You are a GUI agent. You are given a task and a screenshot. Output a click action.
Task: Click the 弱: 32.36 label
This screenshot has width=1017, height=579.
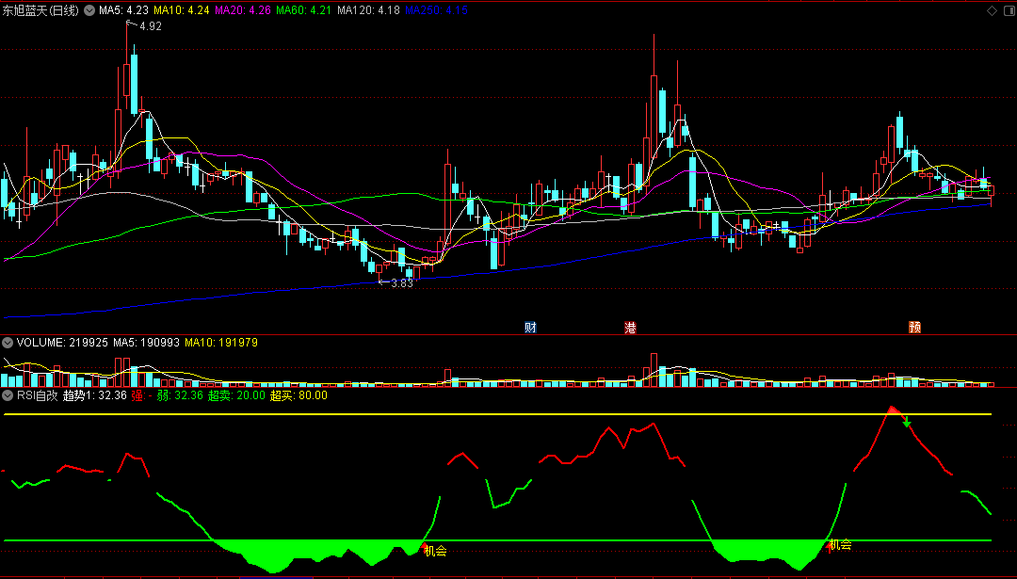coord(180,395)
